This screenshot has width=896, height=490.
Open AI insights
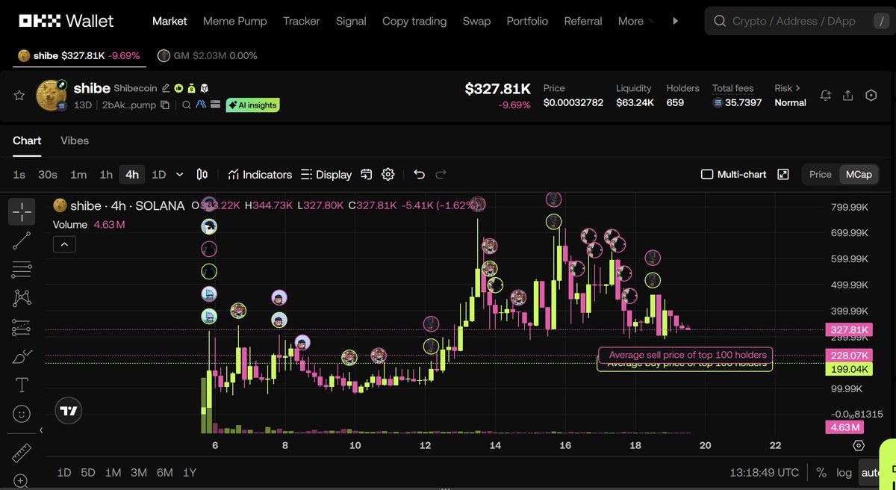pyautogui.click(x=252, y=105)
